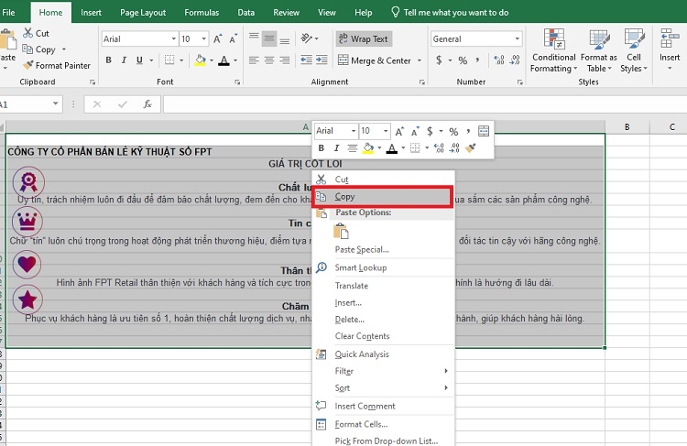Click mini toolbar Fill Color bucket
The image size is (687, 446).
(x=368, y=148)
